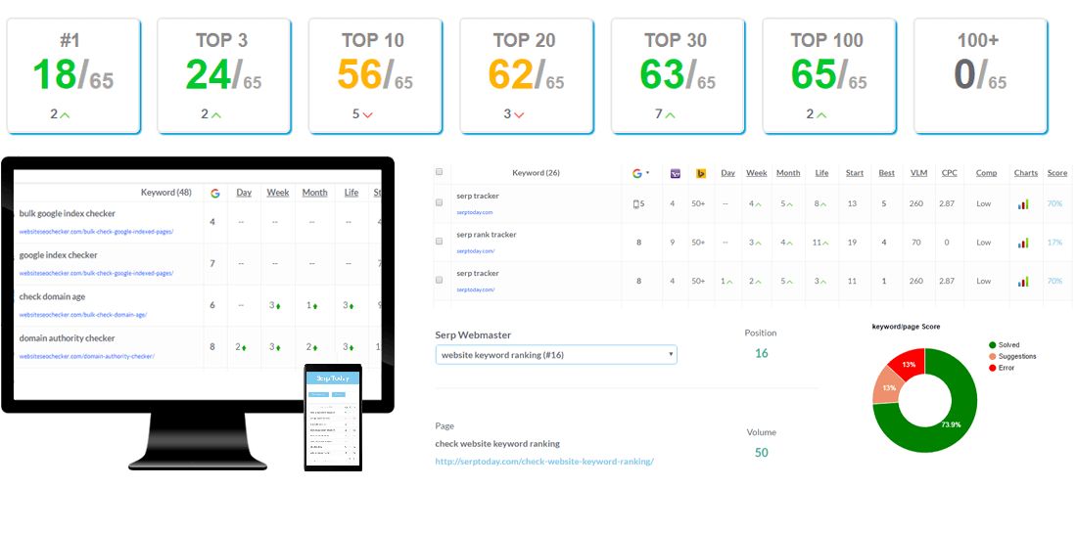Click the Volume value 50
1077x533 pixels.
tap(761, 453)
